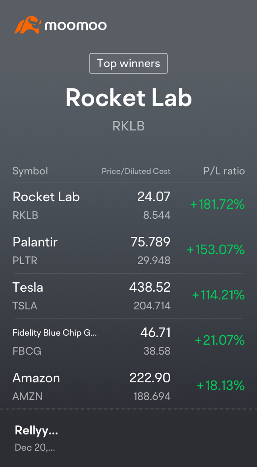Open the Amazon AMZN row
This screenshot has width=257, height=467.
point(128,386)
